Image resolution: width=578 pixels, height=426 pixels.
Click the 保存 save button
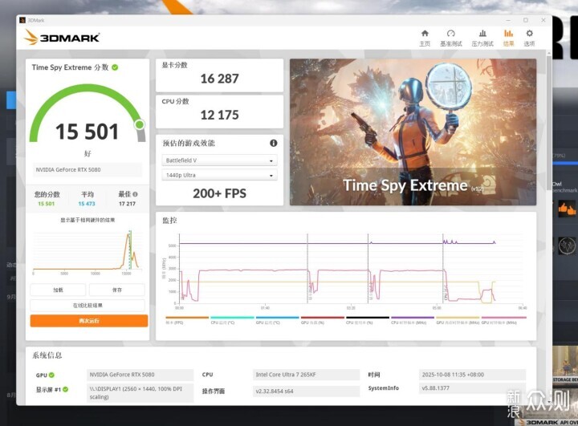click(x=117, y=290)
